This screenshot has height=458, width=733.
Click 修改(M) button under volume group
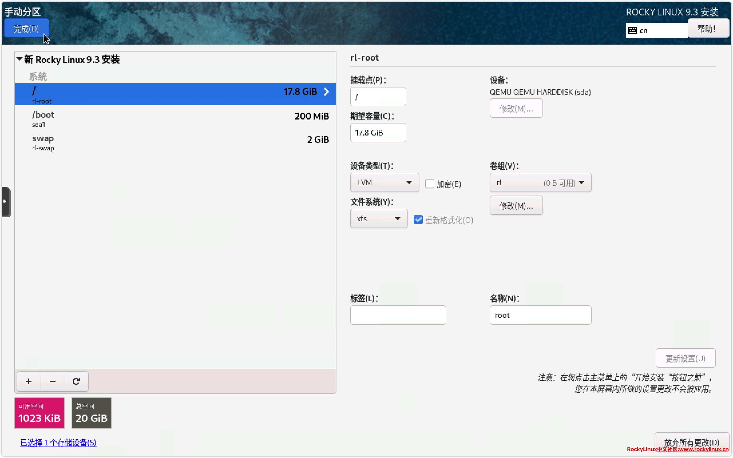pyautogui.click(x=516, y=206)
